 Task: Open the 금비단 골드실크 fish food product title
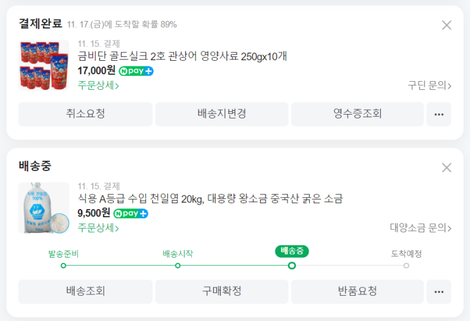tap(182, 56)
